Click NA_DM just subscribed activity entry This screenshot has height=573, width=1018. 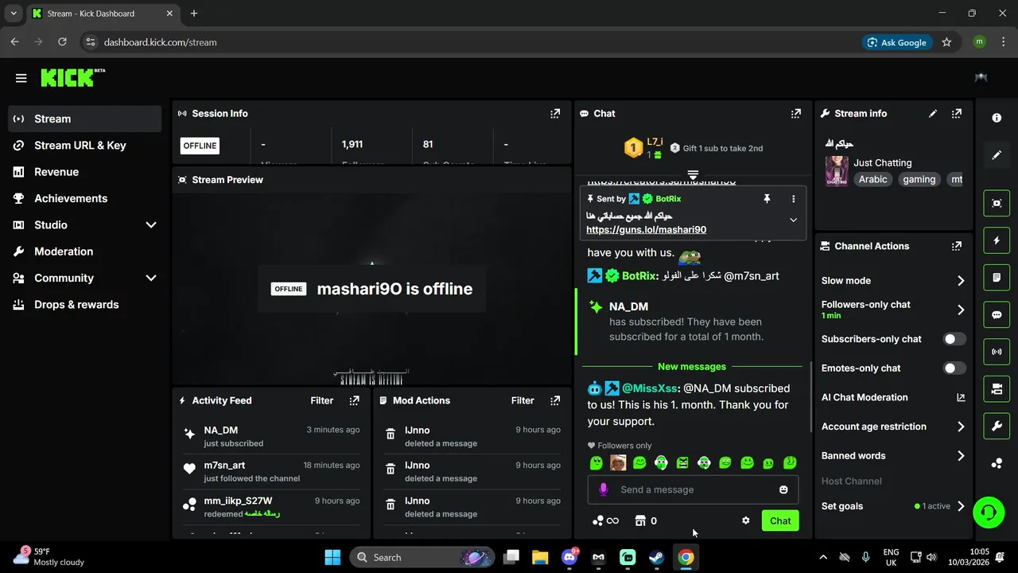tap(271, 436)
